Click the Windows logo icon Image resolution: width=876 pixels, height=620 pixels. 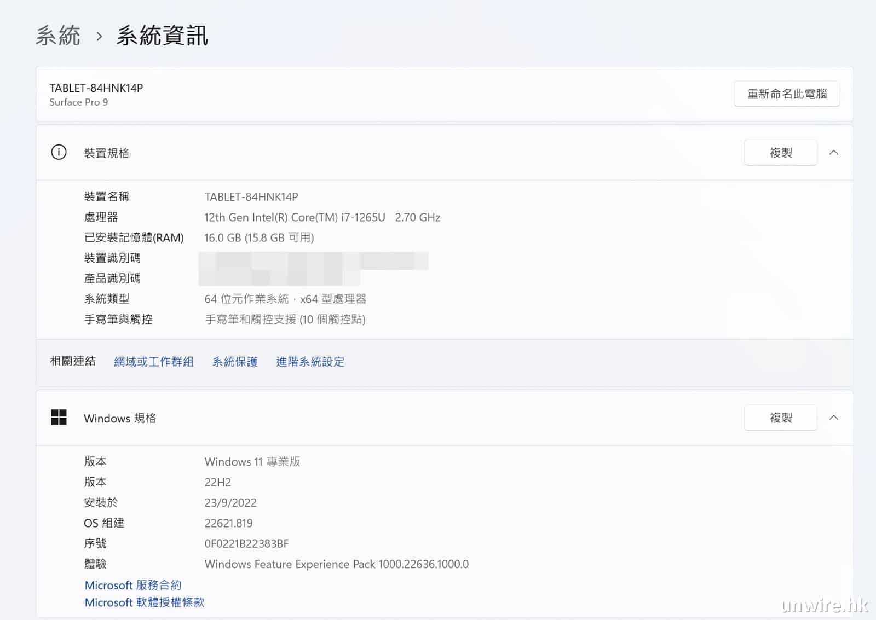pyautogui.click(x=59, y=418)
